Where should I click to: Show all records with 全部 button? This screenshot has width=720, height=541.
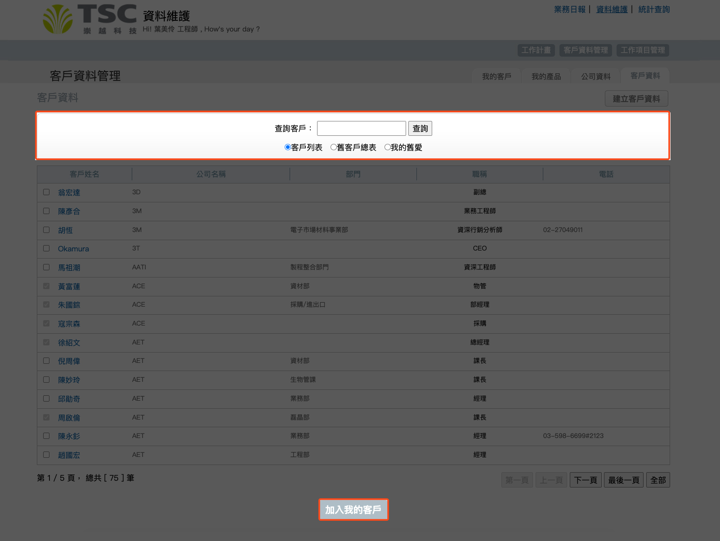tap(658, 480)
